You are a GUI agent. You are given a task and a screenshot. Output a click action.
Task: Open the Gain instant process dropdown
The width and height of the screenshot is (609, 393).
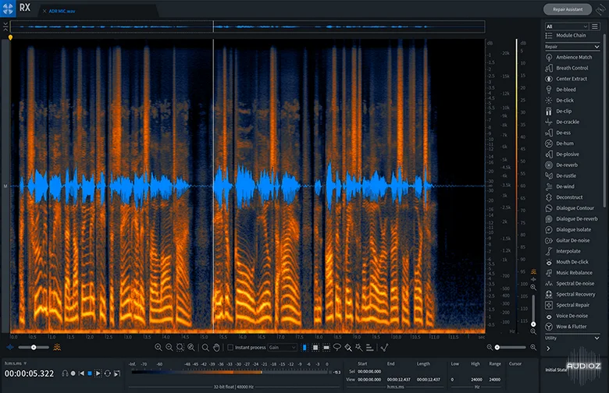tap(283, 347)
